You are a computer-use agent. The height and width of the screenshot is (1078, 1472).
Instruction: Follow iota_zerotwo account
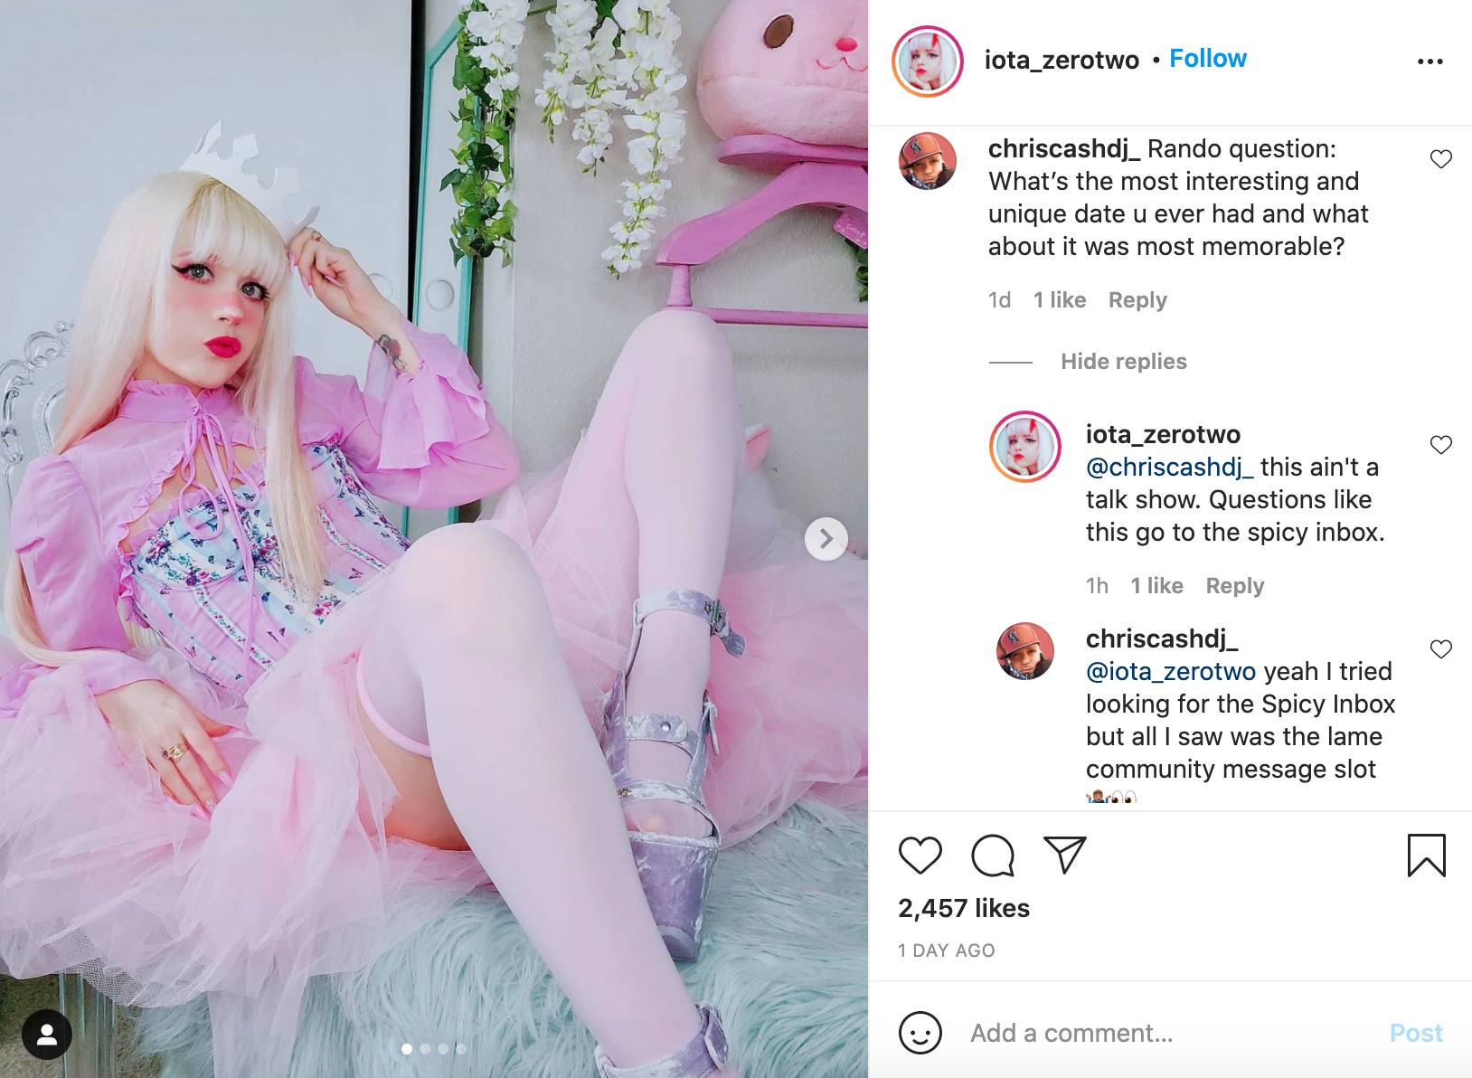pos(1208,59)
